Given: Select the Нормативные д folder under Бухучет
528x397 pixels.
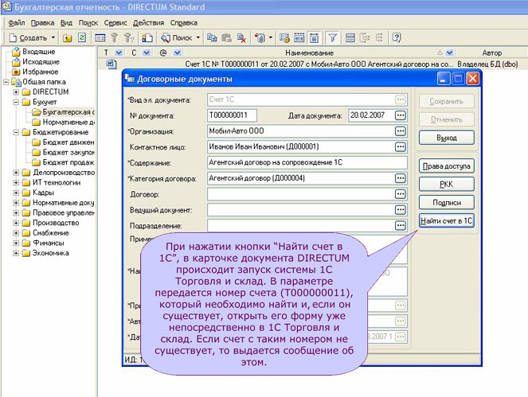Looking at the screenshot, I should [64, 123].
